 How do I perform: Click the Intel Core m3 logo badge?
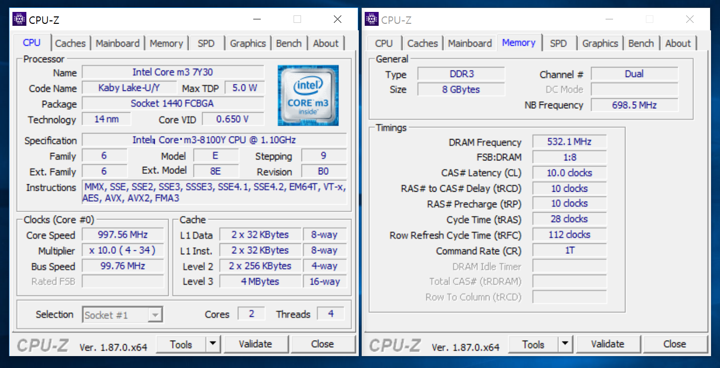[x=309, y=95]
